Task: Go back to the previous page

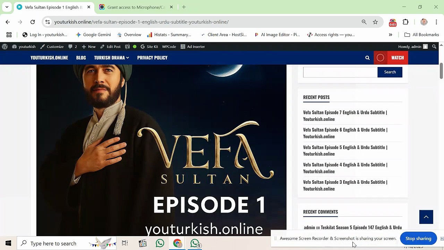Action: click(x=8, y=22)
